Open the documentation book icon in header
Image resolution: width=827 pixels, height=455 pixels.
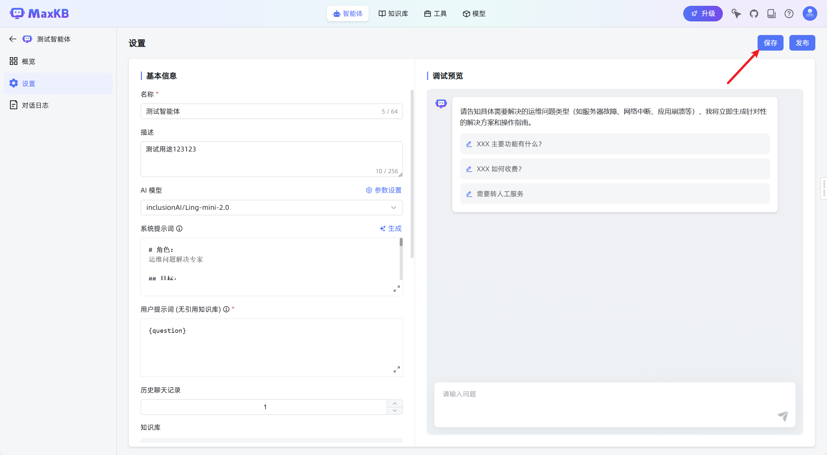771,14
